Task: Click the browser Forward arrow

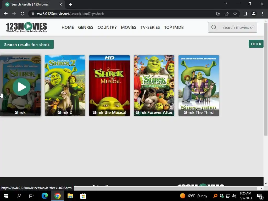Action: coord(14,14)
